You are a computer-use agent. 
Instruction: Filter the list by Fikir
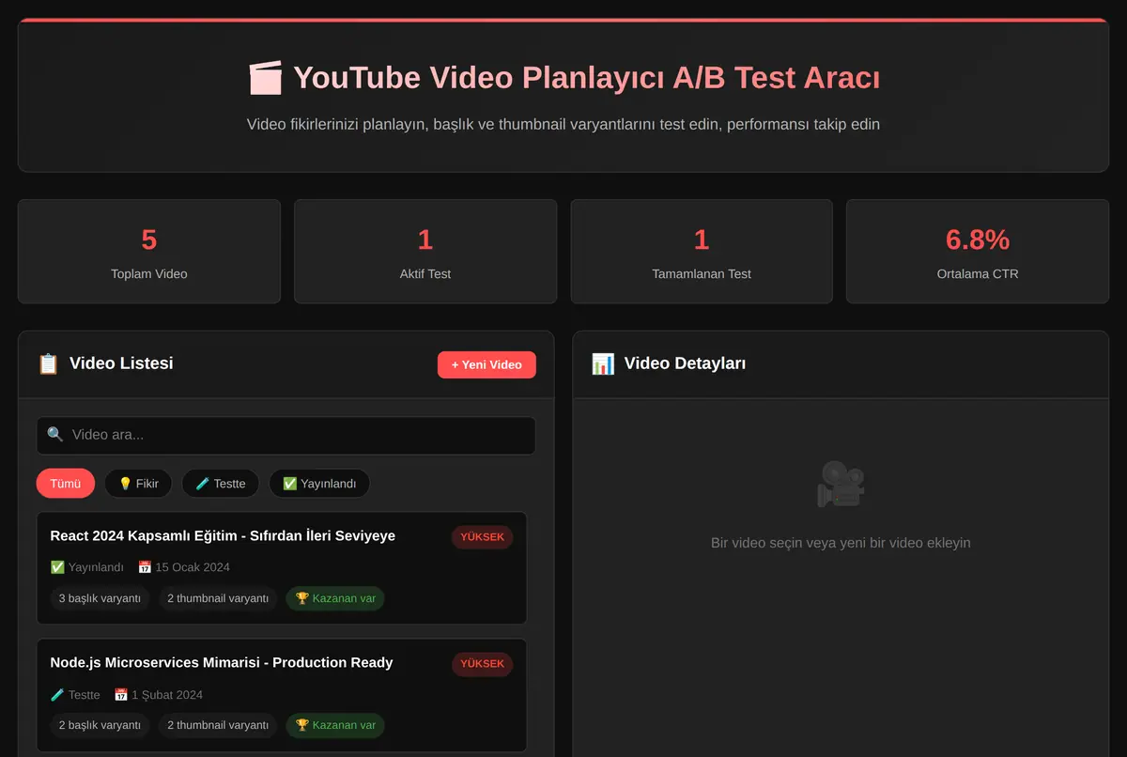pos(138,484)
